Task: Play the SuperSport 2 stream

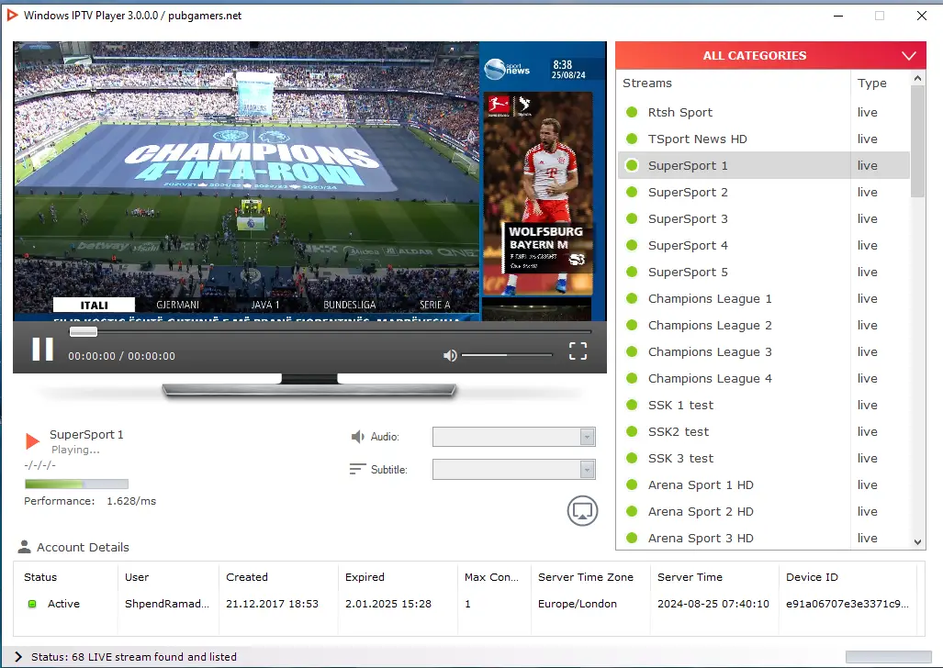Action: (763, 193)
